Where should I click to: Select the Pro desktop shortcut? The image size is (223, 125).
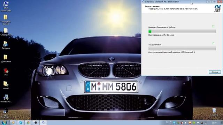coord(6,72)
